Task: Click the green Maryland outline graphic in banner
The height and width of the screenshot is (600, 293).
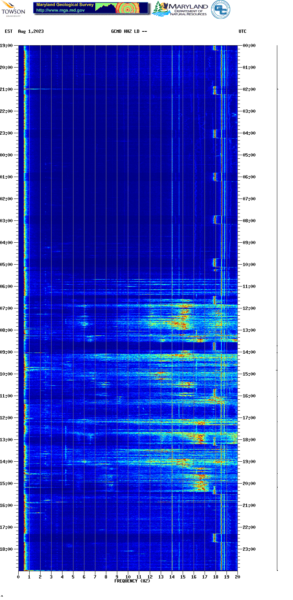Action: point(105,8)
